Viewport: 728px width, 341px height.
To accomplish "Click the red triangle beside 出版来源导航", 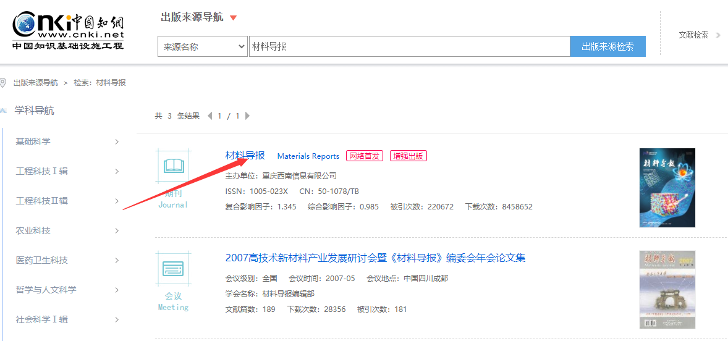I will point(233,18).
